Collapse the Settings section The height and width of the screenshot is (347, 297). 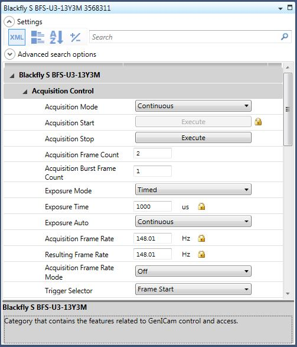click(9, 22)
